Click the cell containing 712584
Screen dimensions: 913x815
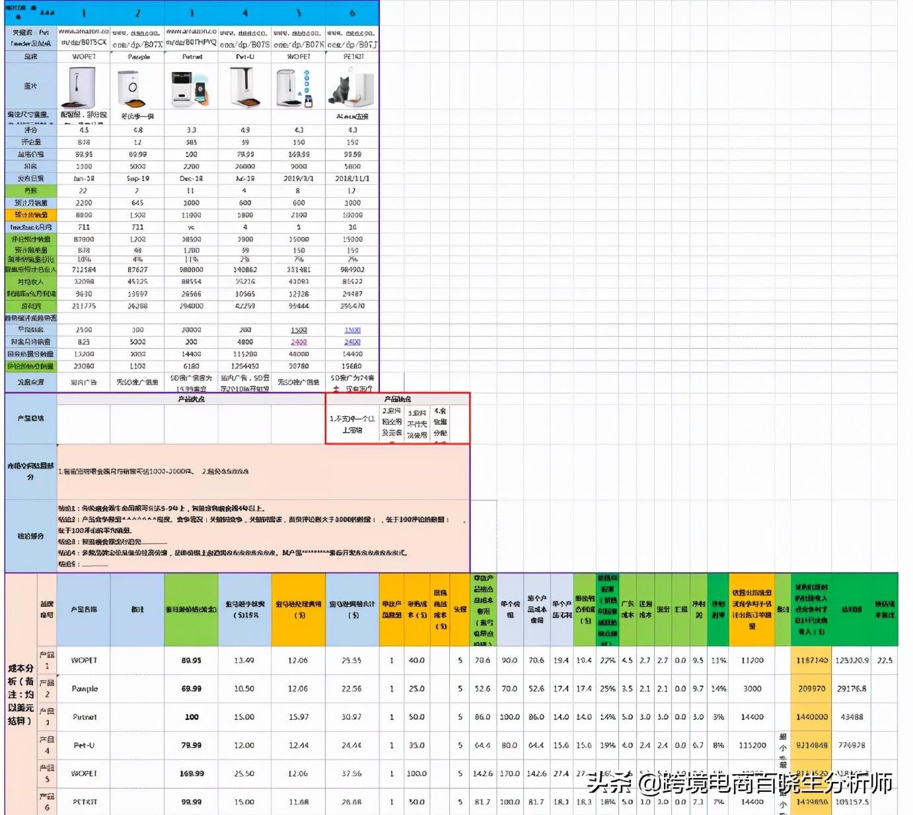pos(84,269)
